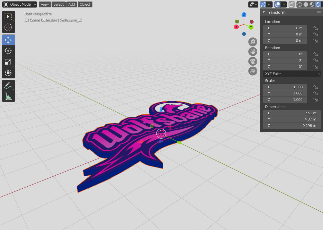
Task: Pick the Scale tool
Action: (8, 62)
